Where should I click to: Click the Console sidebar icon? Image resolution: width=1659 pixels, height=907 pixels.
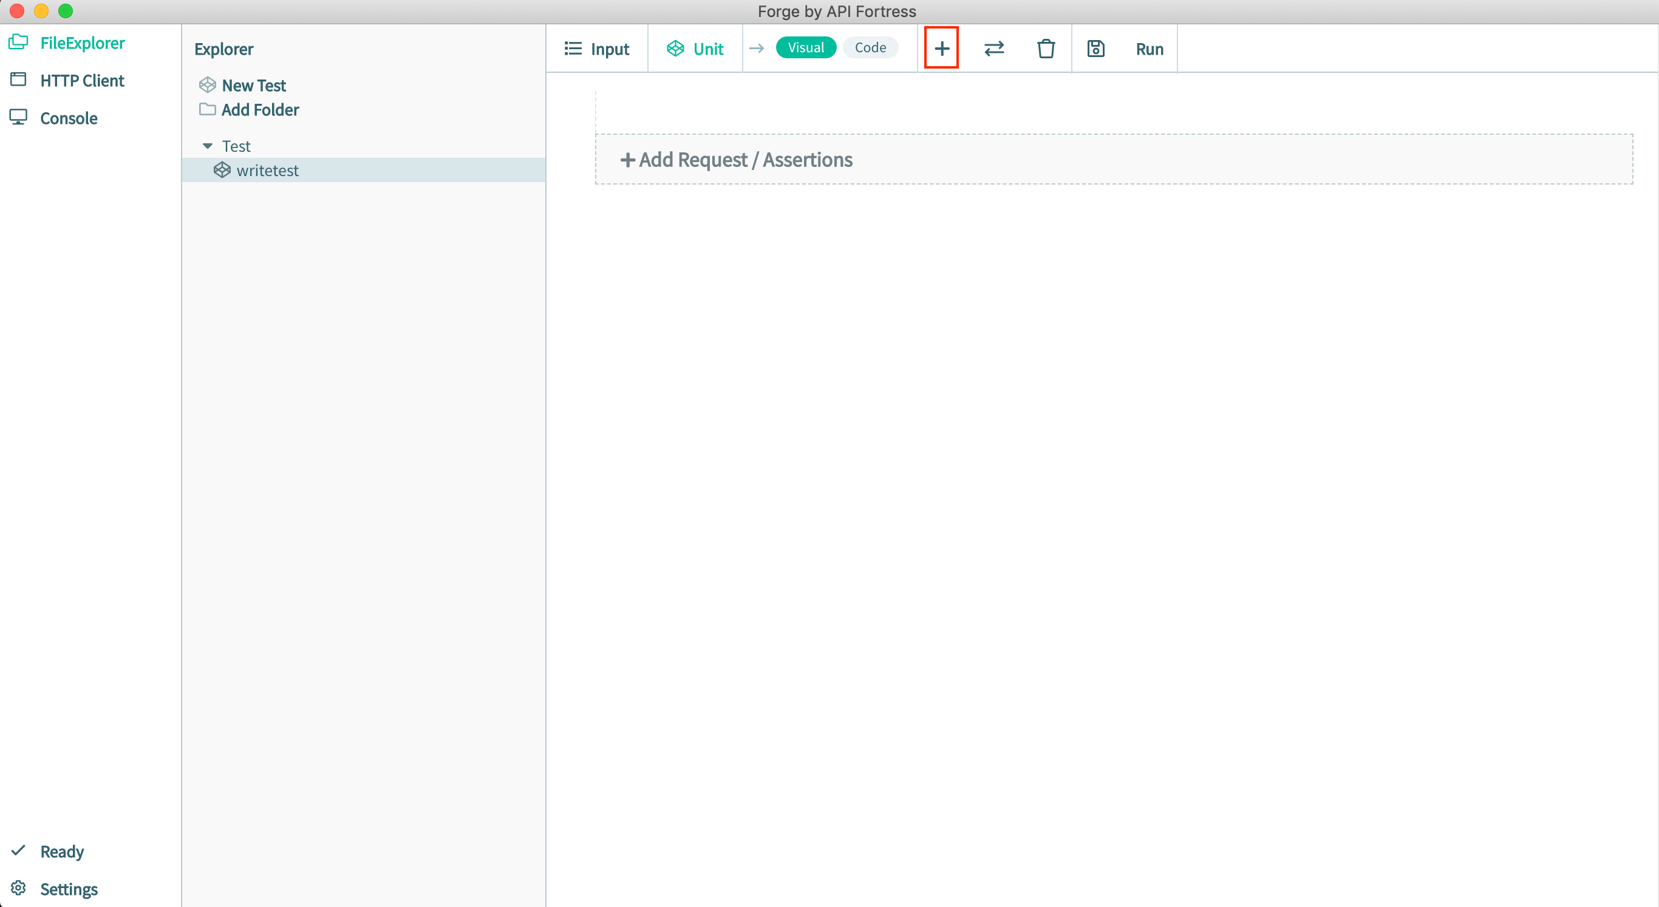tap(19, 116)
